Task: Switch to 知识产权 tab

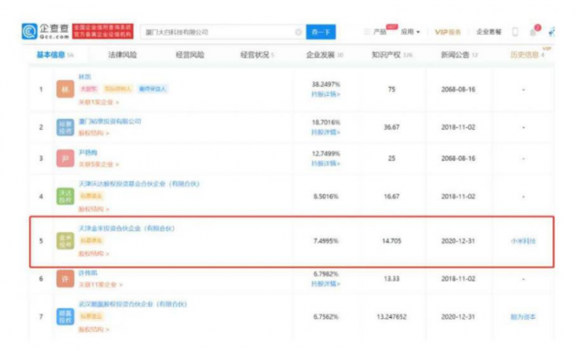Action: 391,55
